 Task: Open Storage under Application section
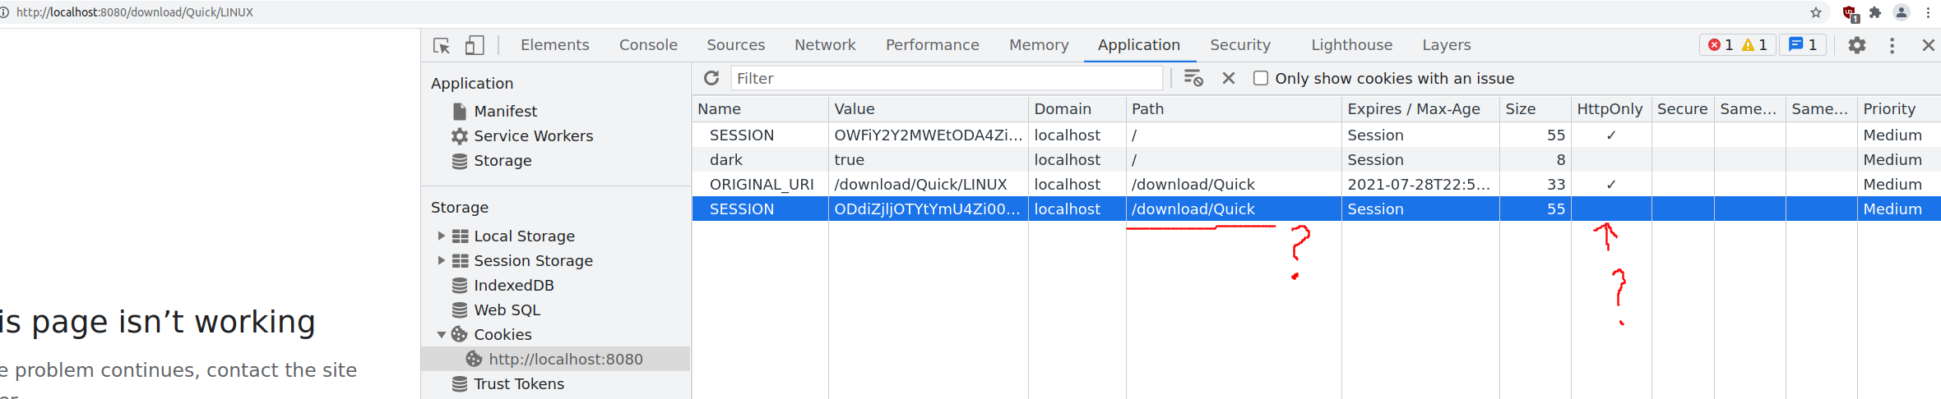(x=503, y=160)
